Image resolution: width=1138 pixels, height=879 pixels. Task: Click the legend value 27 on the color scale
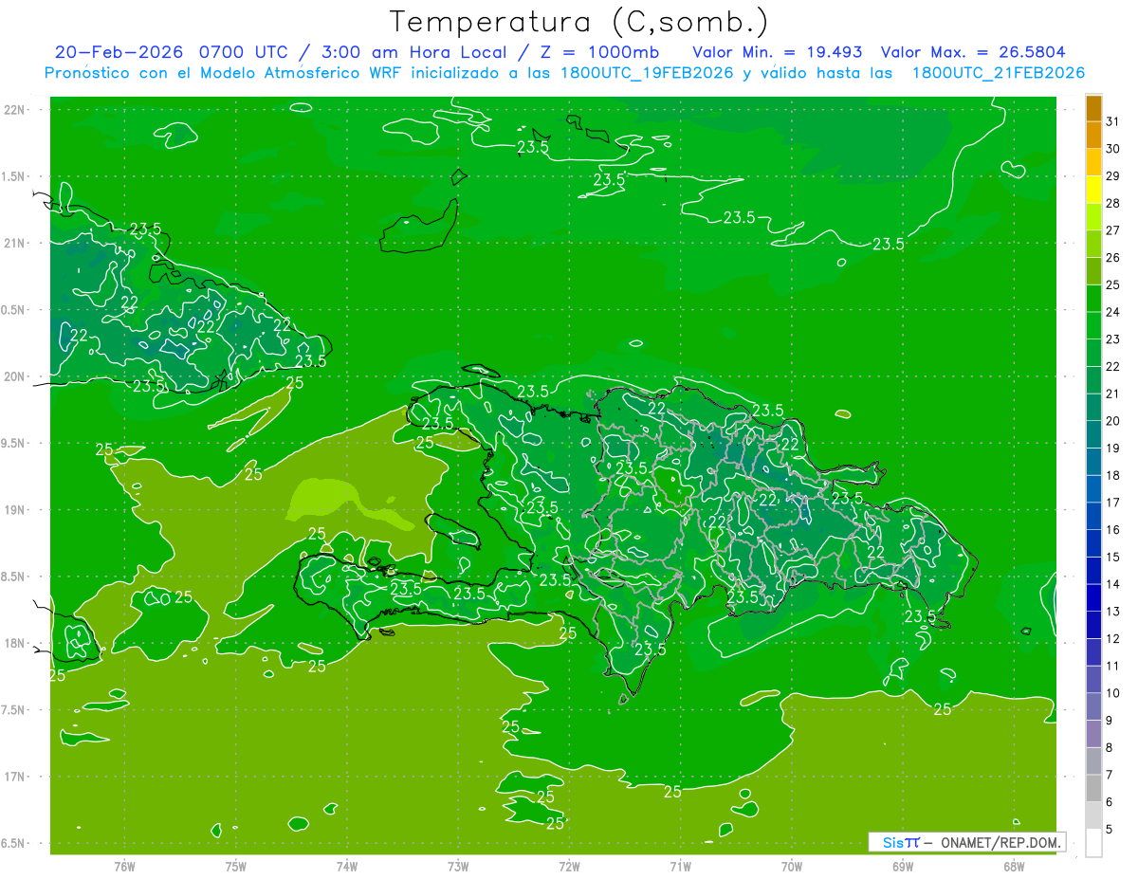click(x=1112, y=230)
